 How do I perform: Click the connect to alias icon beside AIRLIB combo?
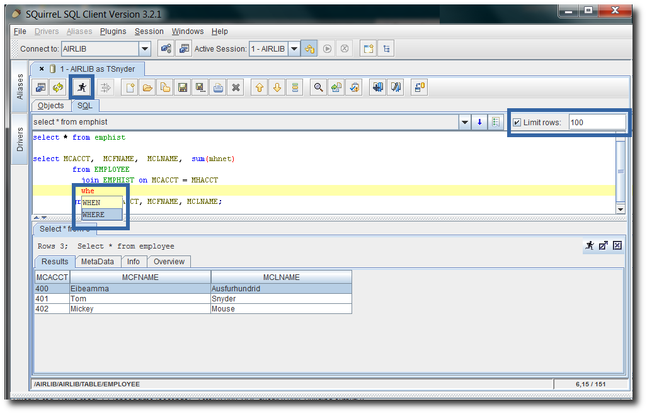(x=166, y=48)
